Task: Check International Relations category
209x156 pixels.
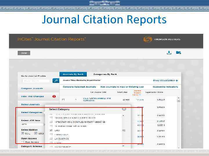Action: pos(51,126)
